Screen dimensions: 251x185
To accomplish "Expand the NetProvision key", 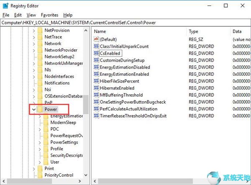I will point(34,31).
